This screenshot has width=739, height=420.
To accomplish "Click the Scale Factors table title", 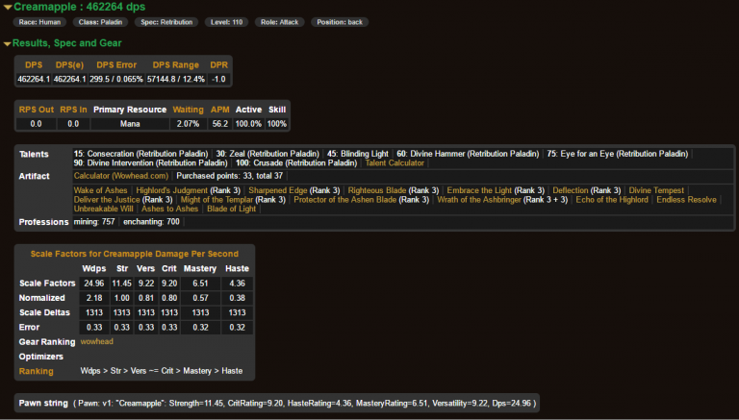I will 135,254.
